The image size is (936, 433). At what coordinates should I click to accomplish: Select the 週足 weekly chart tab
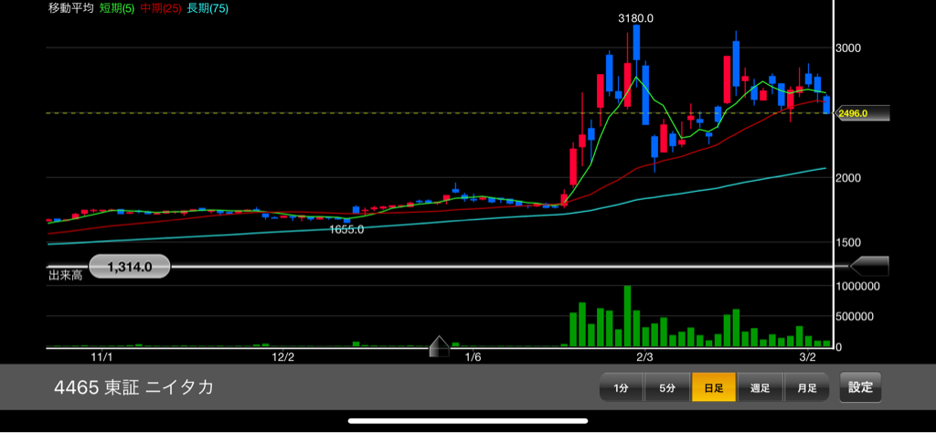click(x=760, y=387)
